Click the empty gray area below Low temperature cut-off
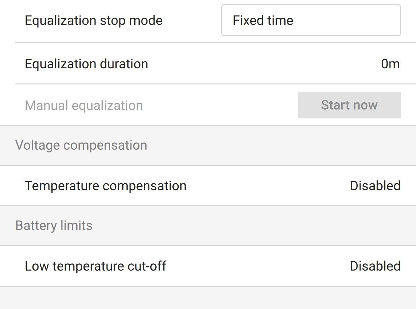The image size is (416, 309). coord(208,298)
